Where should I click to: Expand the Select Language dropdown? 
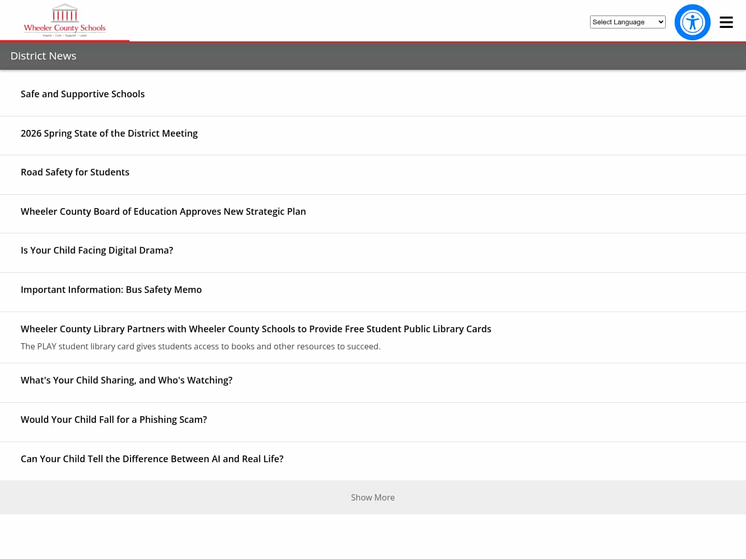pos(627,22)
